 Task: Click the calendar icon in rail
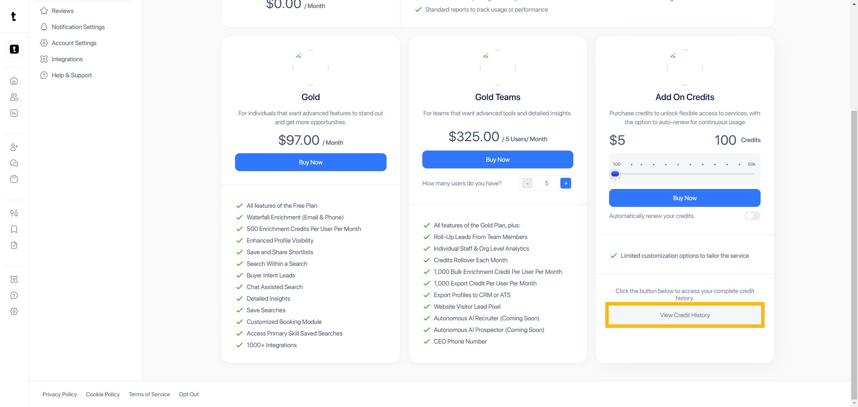[x=14, y=179]
